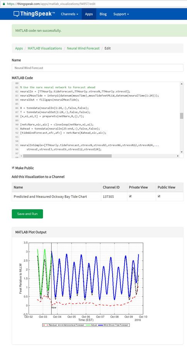The width and height of the screenshot is (187, 348).
Task: Click the Wind Driven Tide Forecast legend entry
Action: point(113,325)
